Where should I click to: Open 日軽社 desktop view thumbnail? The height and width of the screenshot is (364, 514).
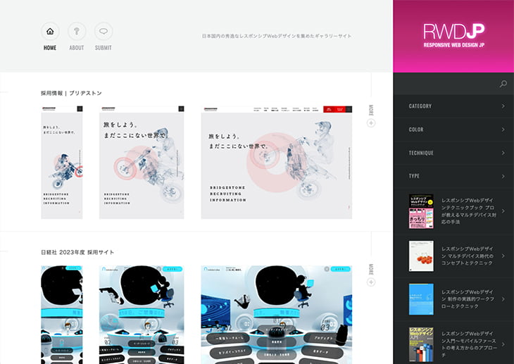[x=276, y=315]
